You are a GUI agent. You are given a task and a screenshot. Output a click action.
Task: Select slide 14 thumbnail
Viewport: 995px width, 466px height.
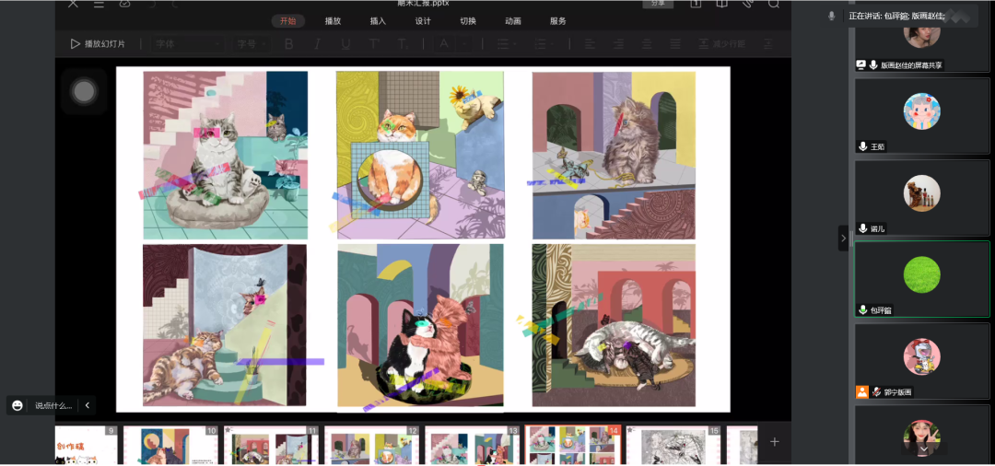pos(573,445)
